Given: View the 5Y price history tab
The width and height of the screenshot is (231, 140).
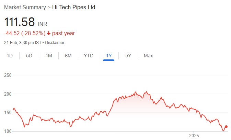Looking at the screenshot, I should point(128,56).
